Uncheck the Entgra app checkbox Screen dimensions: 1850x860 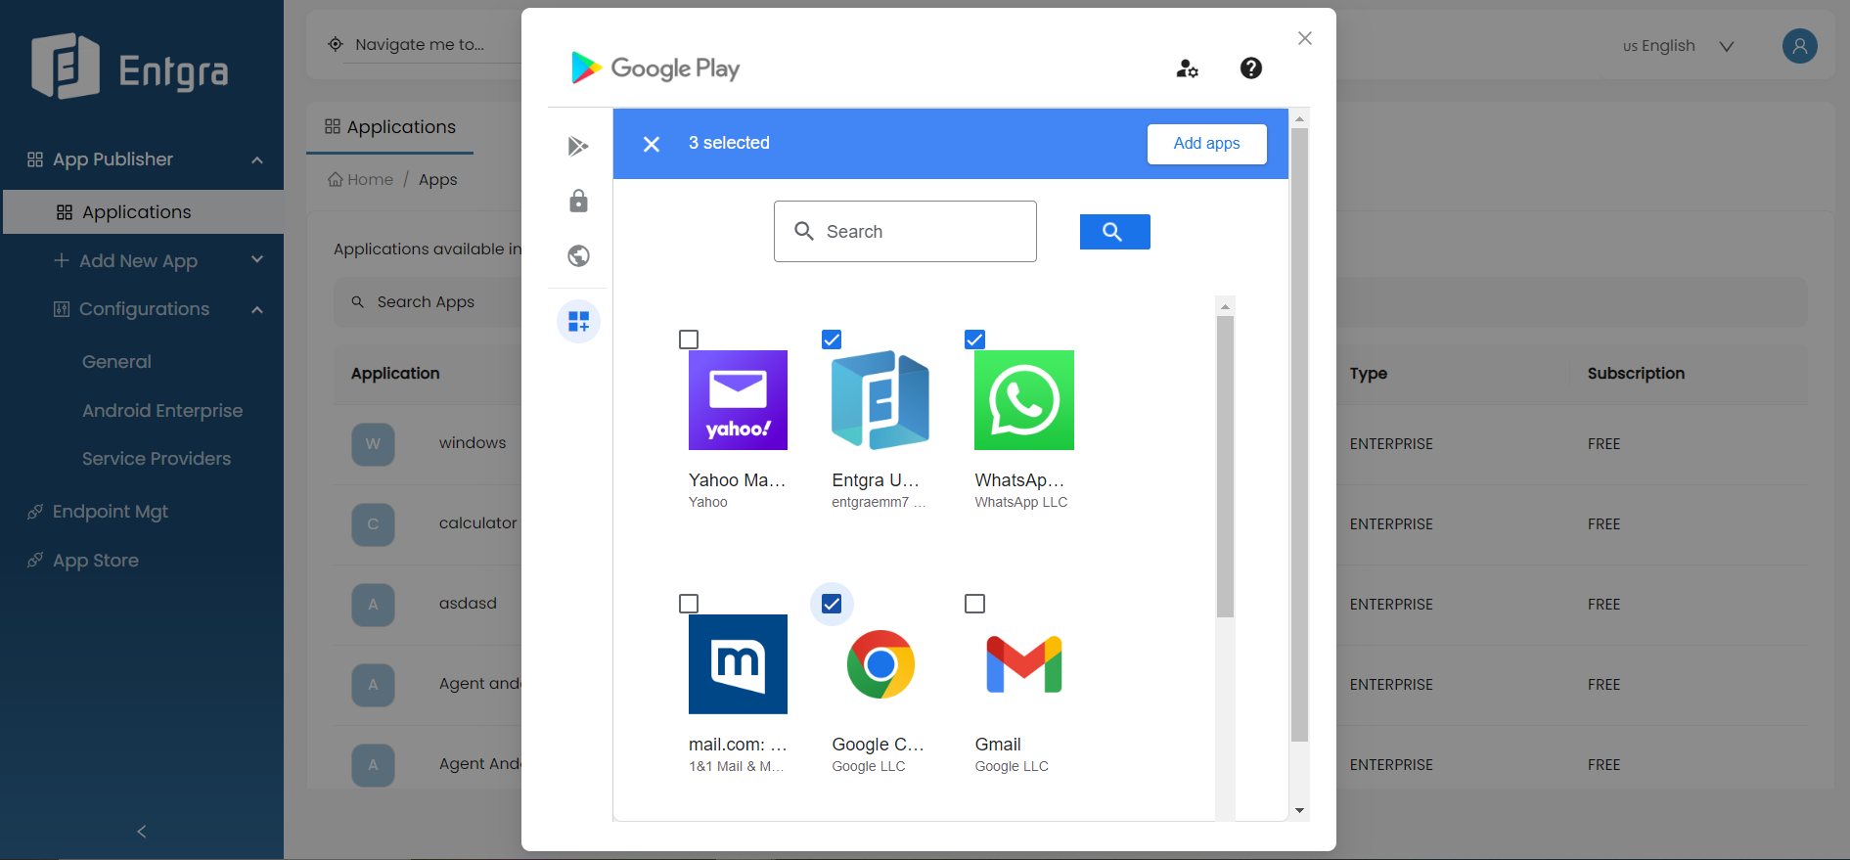(x=832, y=339)
